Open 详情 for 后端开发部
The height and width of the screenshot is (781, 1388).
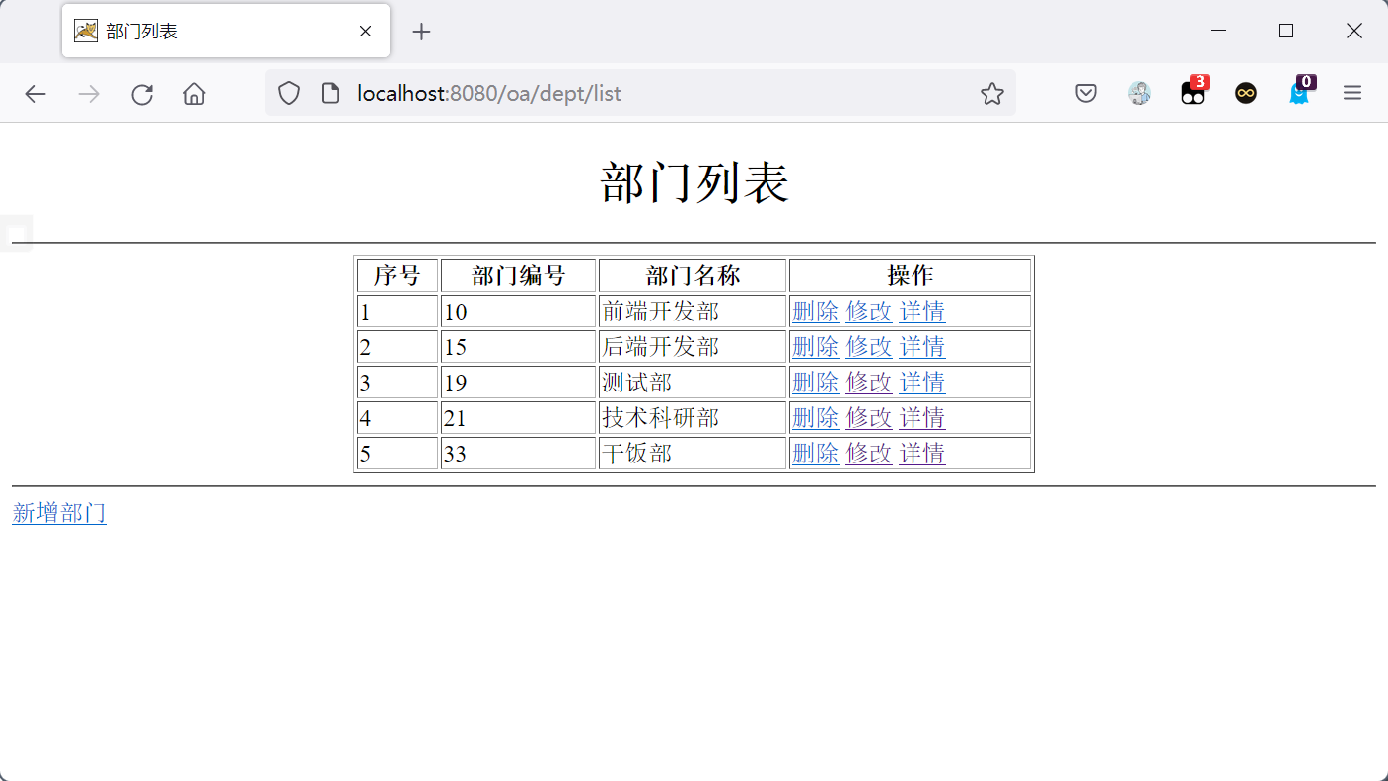point(922,347)
